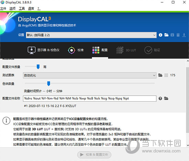189x161 pixels.
Task: Minimize the DisplayCAL window
Action: click(x=162, y=2)
